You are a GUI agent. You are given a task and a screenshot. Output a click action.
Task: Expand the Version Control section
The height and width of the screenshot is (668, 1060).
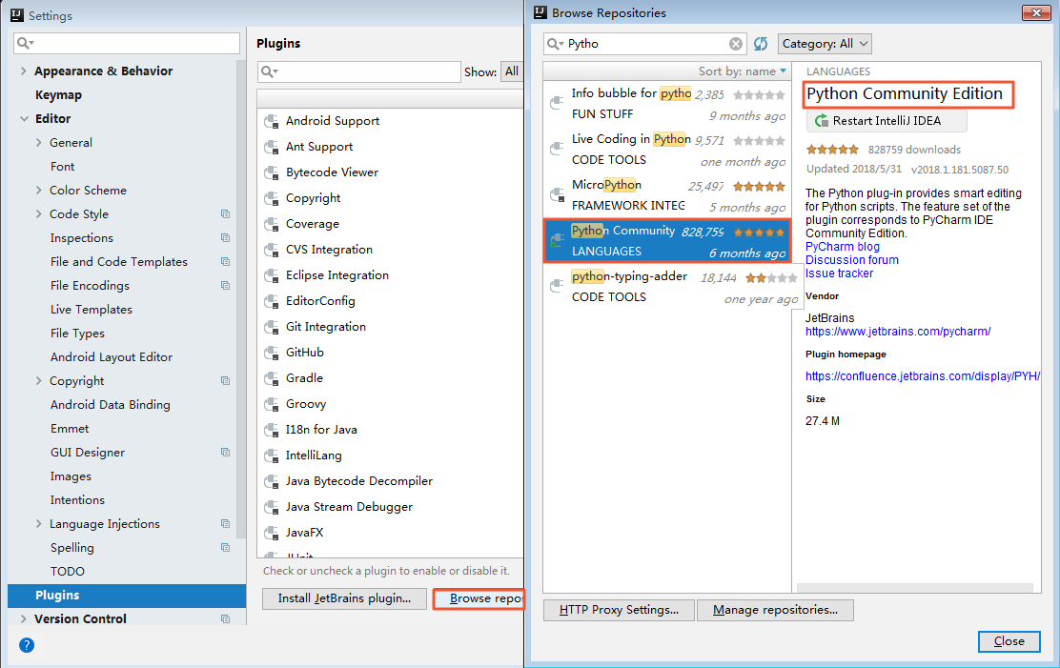(x=24, y=618)
